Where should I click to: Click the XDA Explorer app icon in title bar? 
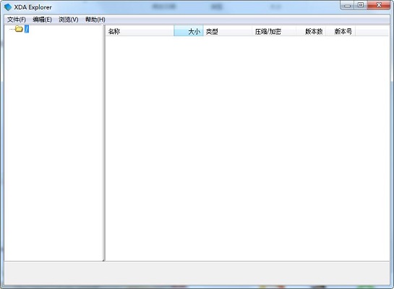8,7
